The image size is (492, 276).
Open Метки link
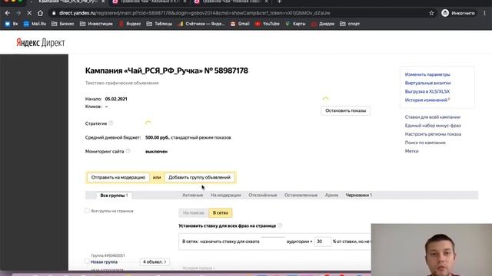[411, 151]
